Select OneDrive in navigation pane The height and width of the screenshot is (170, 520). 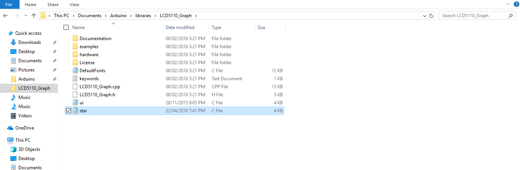coord(24,128)
